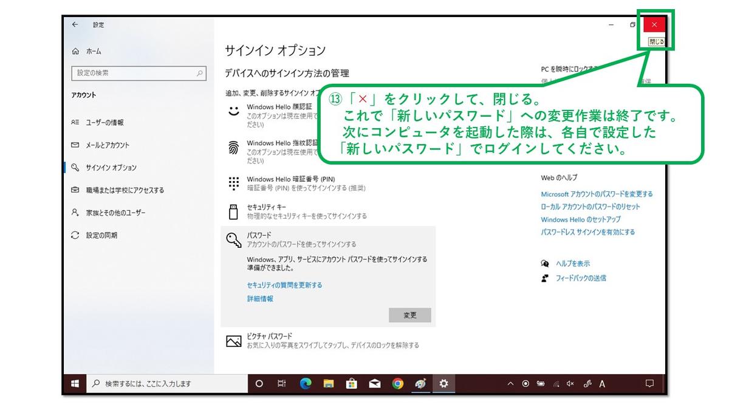Click the Settings gear on taskbar
729x410 pixels.
click(443, 383)
